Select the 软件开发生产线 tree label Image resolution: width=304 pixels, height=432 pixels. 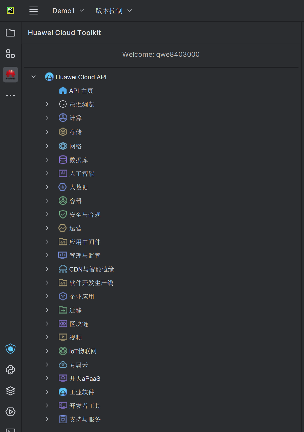[91, 283]
